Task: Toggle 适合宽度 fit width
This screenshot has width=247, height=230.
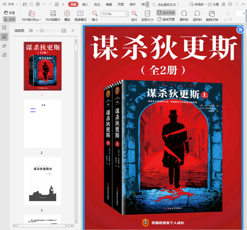Action: pos(166,13)
